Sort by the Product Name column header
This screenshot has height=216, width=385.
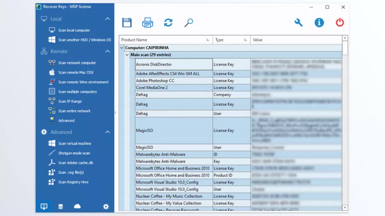[166, 40]
